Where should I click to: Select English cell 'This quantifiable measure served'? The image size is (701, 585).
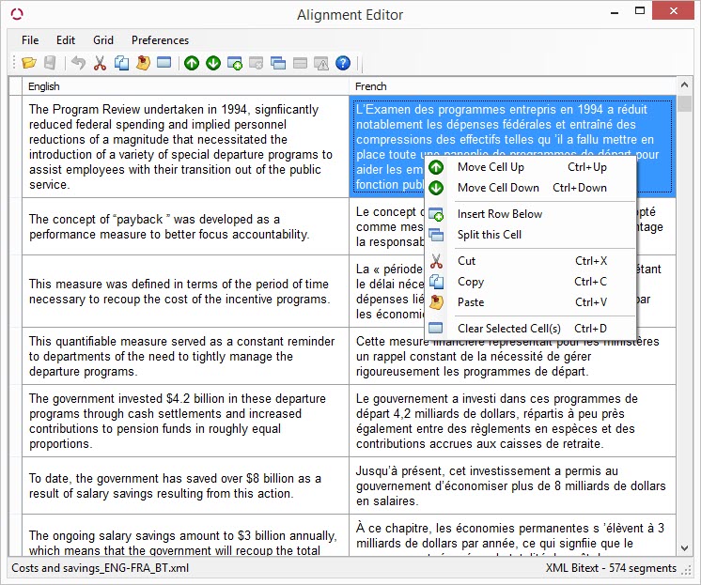185,356
